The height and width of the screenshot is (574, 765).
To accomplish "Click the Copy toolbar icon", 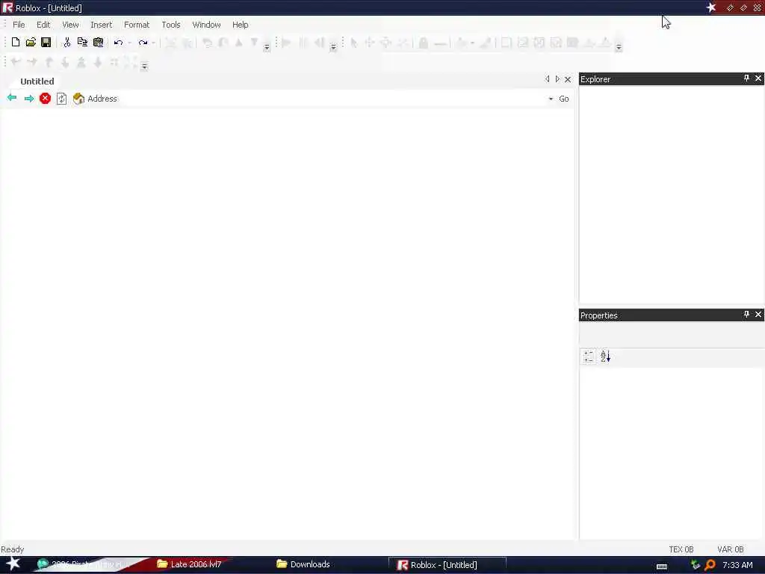I will [82, 43].
